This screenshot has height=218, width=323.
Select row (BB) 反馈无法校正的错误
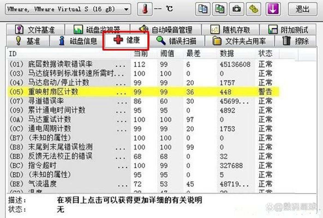click(x=143, y=156)
